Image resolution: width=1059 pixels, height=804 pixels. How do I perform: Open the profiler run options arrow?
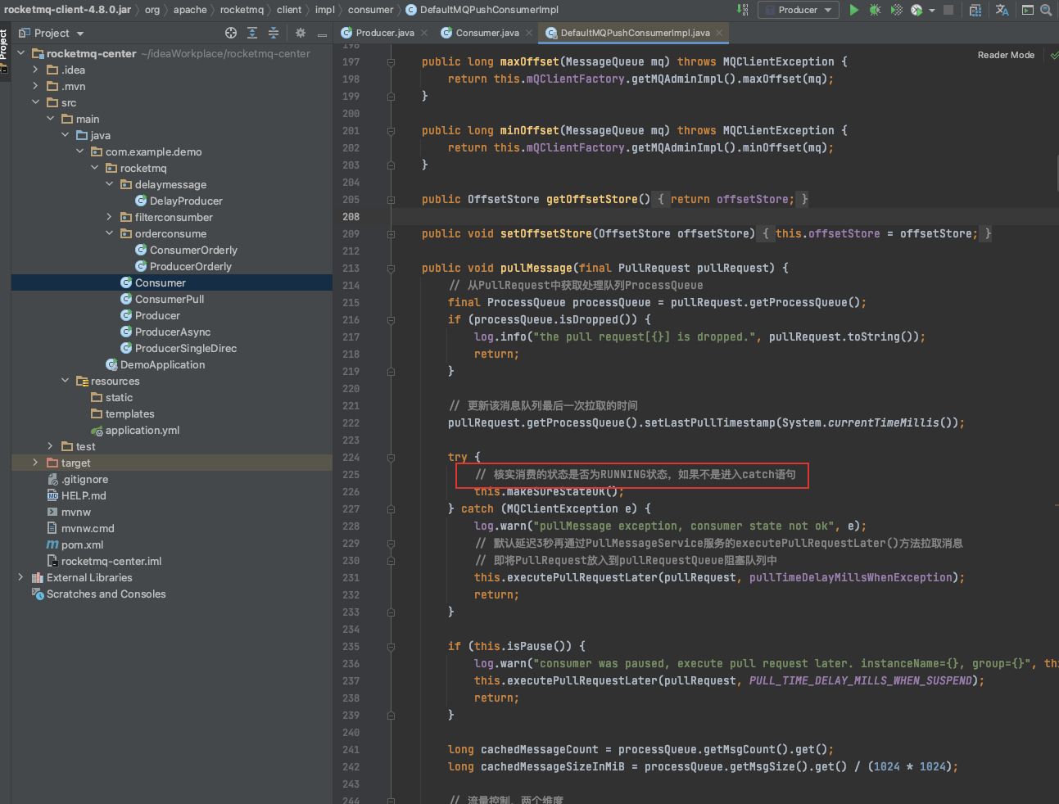932,11
